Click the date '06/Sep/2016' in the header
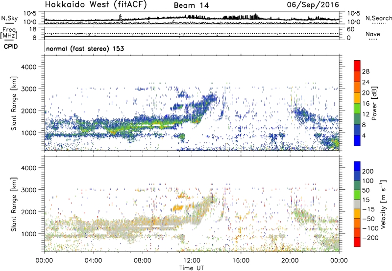Viewport: 392px width, 271px height. pos(313,5)
